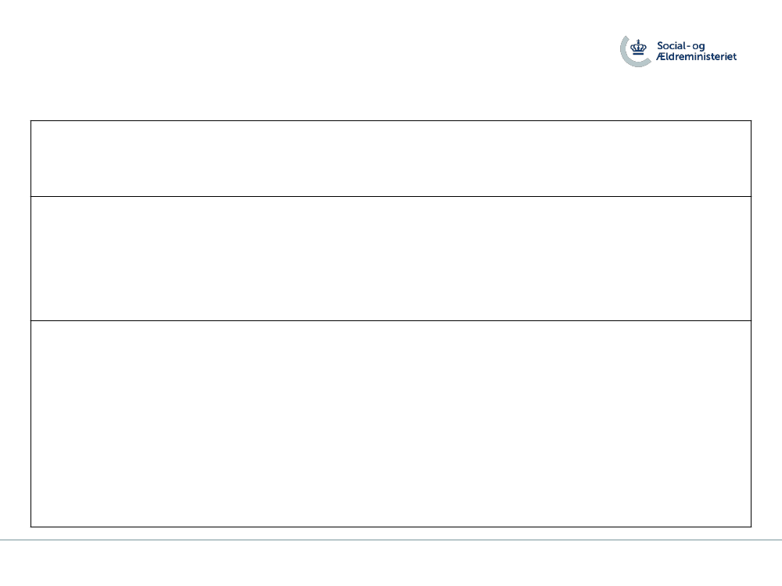Click the gray footer line below the table
This screenshot has height=586, width=782.
(x=391, y=540)
